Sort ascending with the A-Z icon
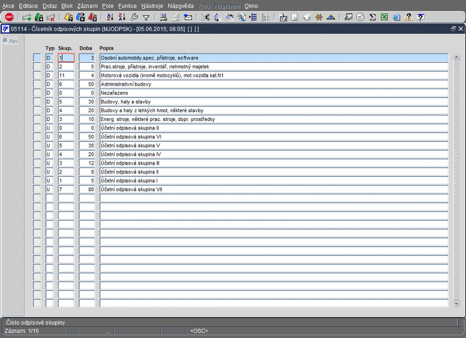466x338 pixels. pos(110,17)
